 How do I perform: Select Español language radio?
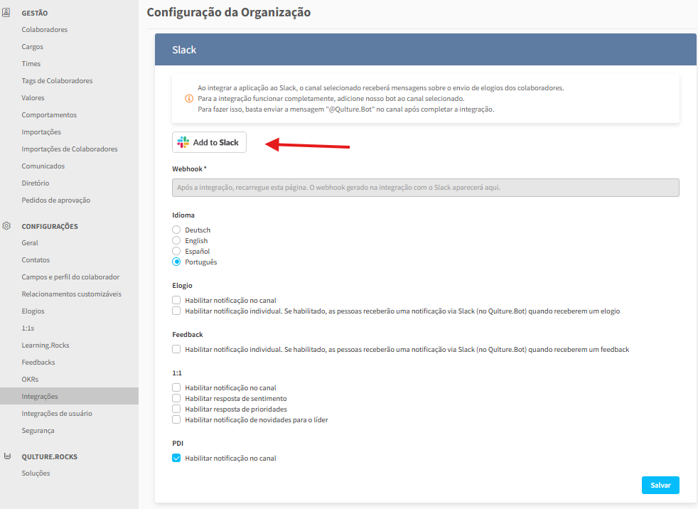tap(176, 251)
